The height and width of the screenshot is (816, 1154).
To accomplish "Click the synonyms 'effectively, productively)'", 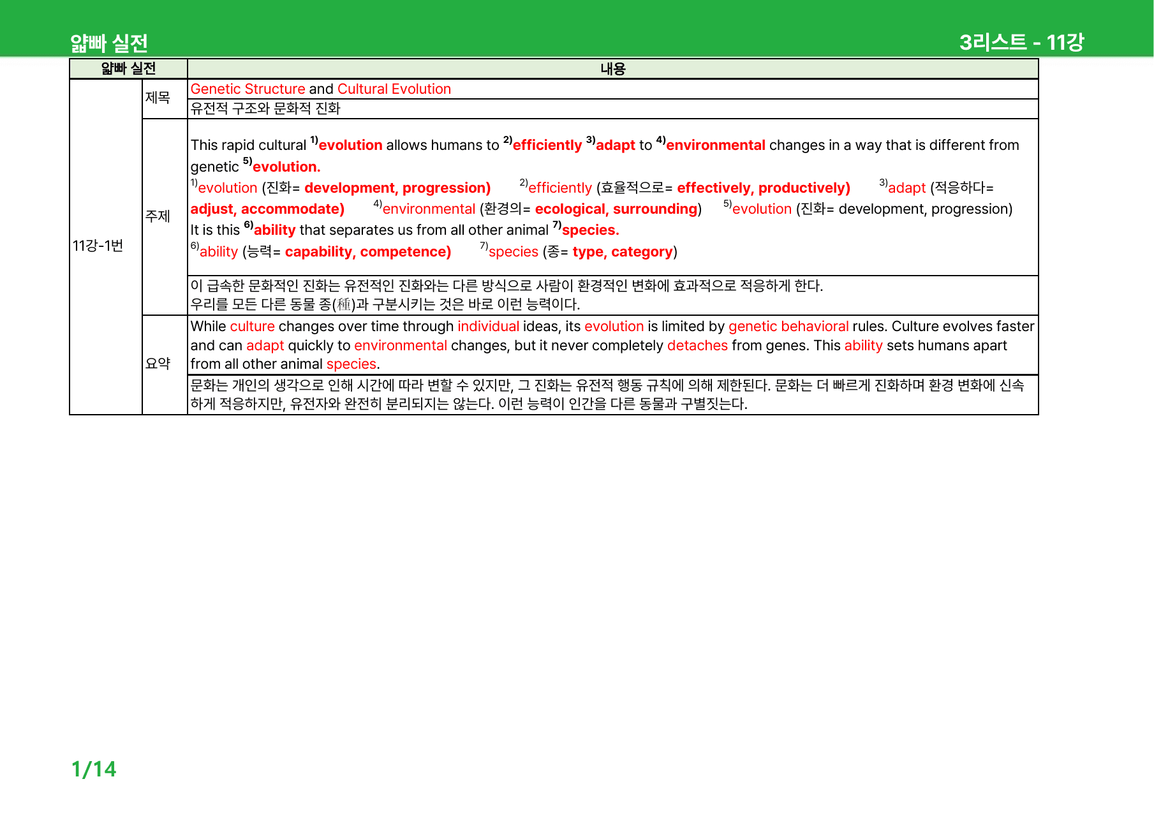I will tap(764, 188).
